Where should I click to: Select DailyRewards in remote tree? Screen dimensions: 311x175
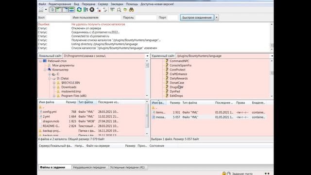[179, 78]
